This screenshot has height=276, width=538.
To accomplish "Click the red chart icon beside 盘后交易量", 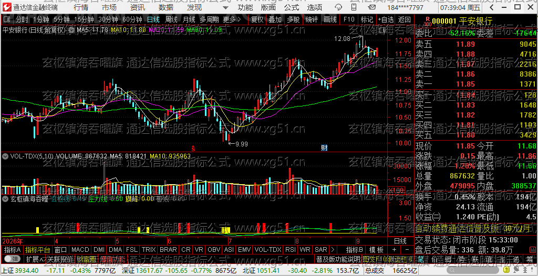I will tap(532, 250).
